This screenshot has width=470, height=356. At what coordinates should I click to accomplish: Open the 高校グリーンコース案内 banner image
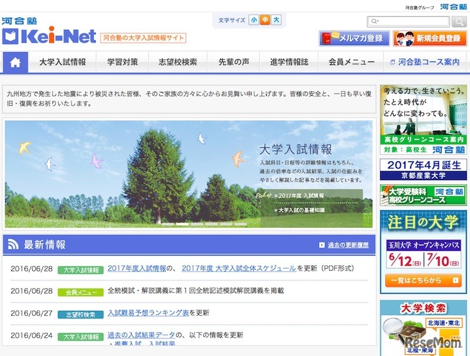click(x=423, y=120)
